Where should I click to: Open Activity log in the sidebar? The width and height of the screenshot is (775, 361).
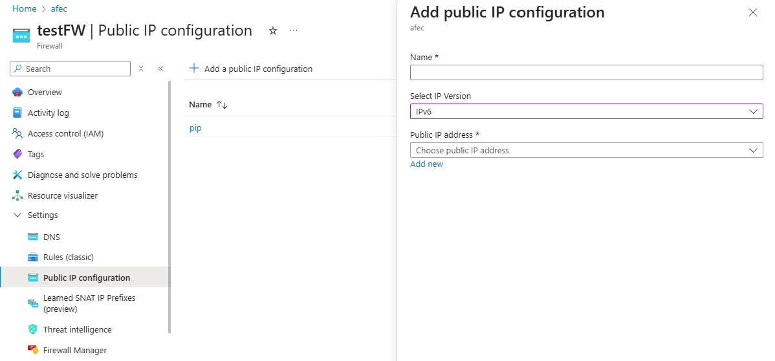tap(49, 113)
